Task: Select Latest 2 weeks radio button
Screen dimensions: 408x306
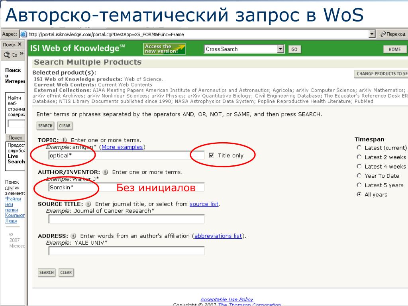Action: click(359, 157)
